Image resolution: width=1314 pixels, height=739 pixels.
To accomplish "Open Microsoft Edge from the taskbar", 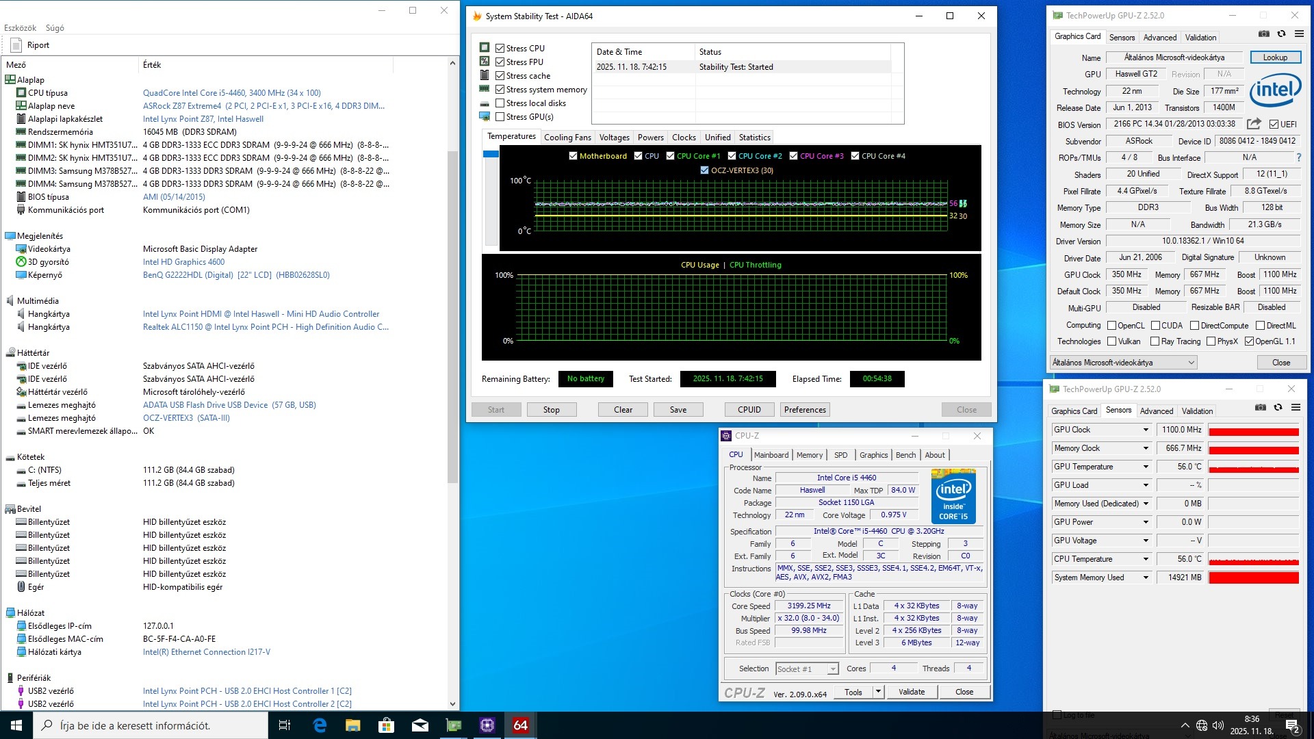I will click(x=320, y=725).
